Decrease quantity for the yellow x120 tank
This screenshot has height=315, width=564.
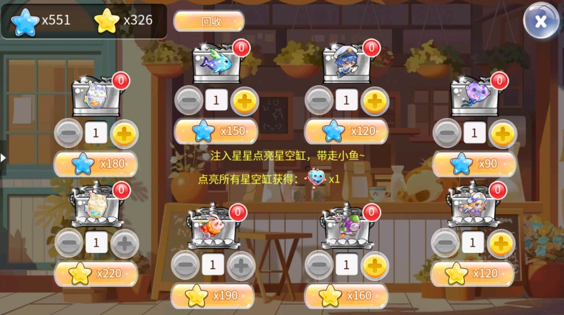tap(445, 243)
